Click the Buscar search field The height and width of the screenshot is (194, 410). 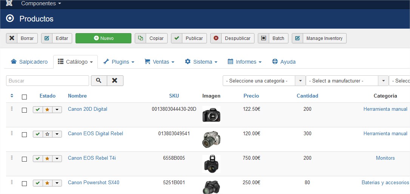(x=48, y=81)
